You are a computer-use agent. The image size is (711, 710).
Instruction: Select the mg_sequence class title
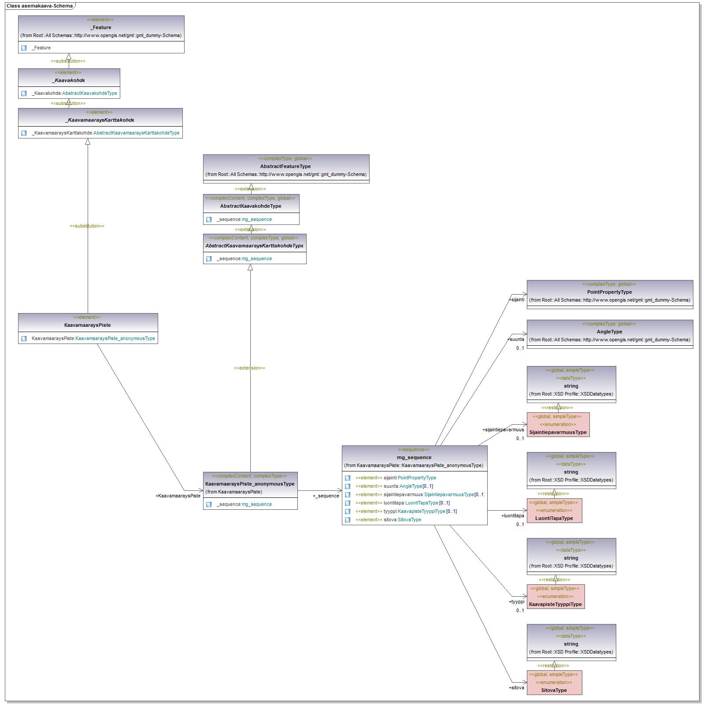(414, 458)
